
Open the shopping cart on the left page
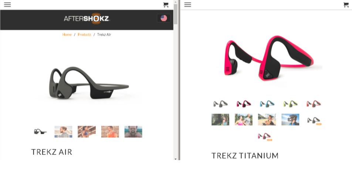point(166,5)
